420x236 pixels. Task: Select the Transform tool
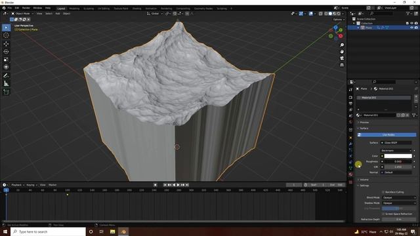tap(6, 67)
